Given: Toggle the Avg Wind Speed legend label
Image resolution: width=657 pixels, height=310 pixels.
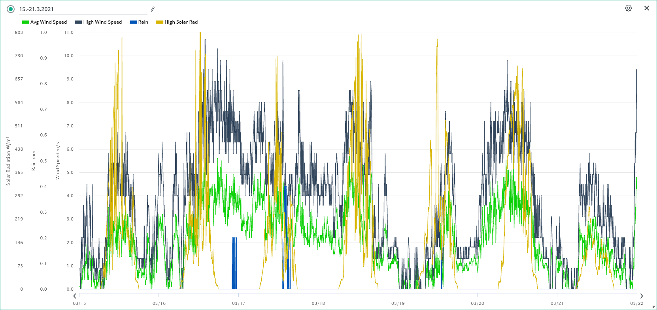Looking at the screenshot, I should pos(49,22).
